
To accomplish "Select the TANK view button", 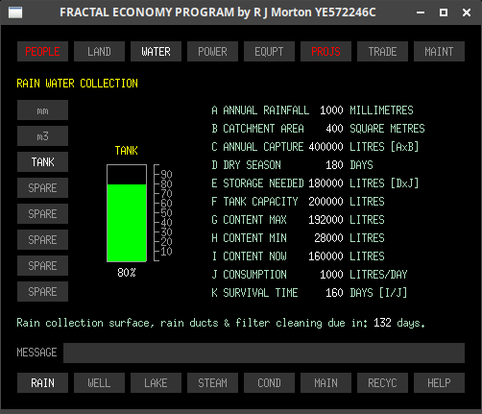I will [x=42, y=162].
